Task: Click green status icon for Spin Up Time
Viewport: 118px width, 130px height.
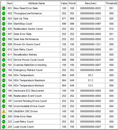Action: tap(4, 19)
